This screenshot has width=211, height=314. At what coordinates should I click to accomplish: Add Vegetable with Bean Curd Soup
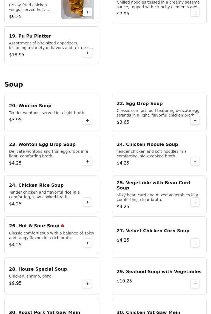coord(195,202)
